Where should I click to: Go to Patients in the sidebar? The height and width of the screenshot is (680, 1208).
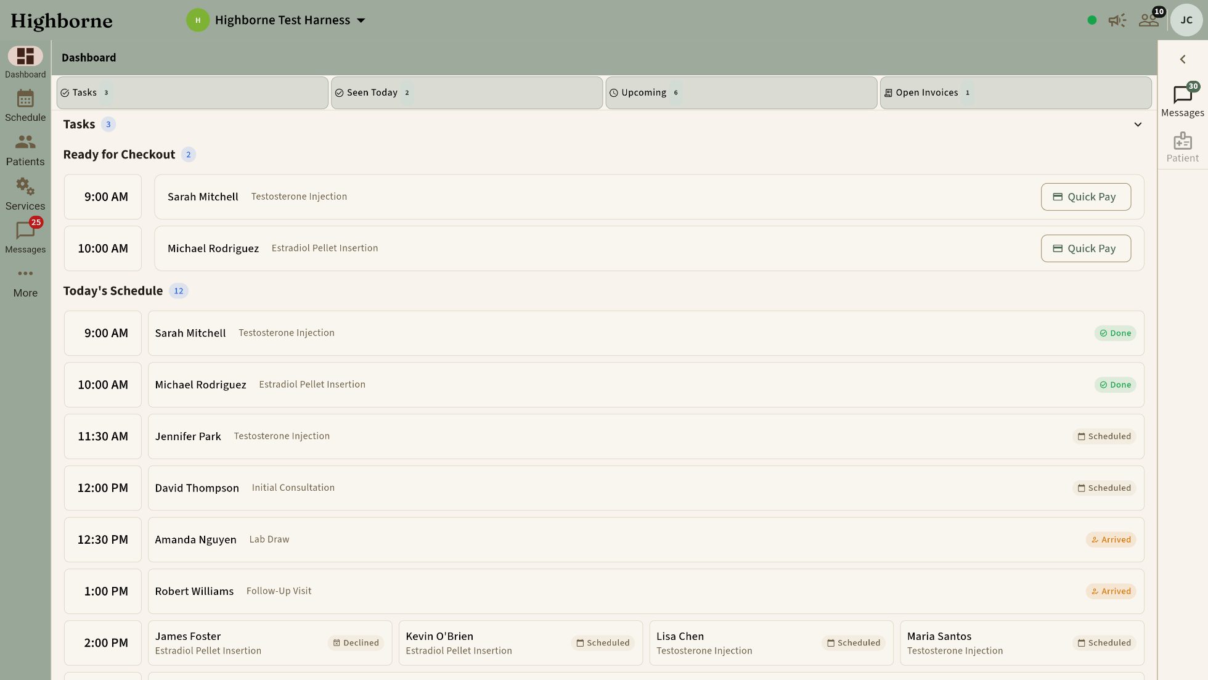click(25, 150)
